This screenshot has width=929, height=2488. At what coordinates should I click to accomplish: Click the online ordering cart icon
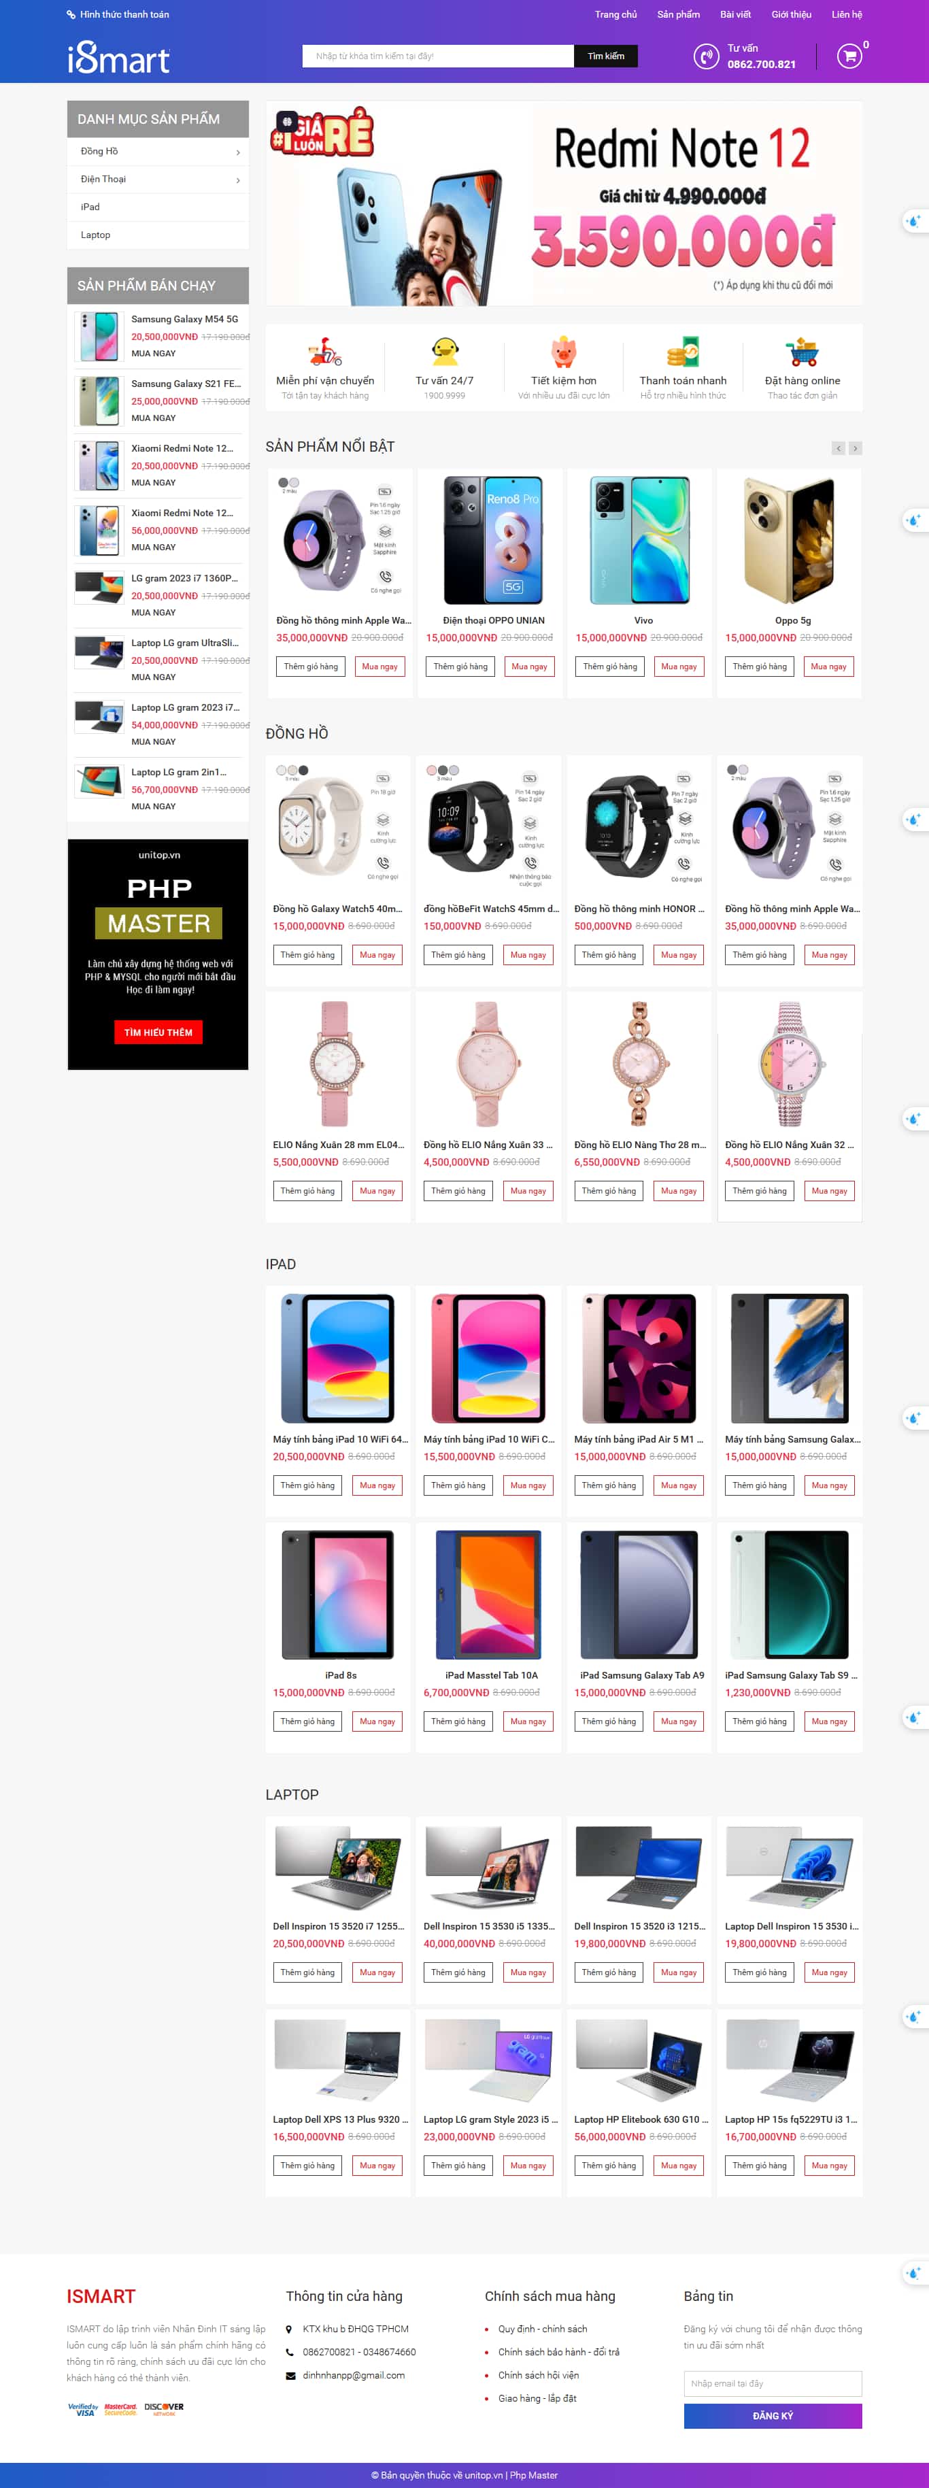802,352
